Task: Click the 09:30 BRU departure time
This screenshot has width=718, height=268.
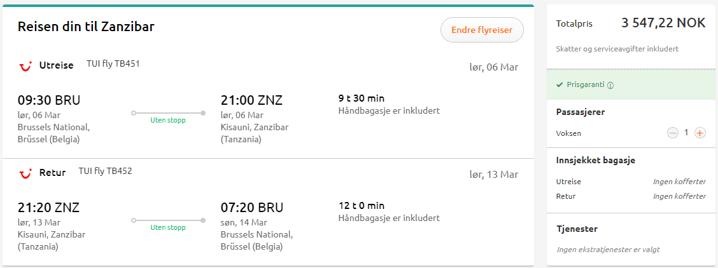Action: coord(49,100)
